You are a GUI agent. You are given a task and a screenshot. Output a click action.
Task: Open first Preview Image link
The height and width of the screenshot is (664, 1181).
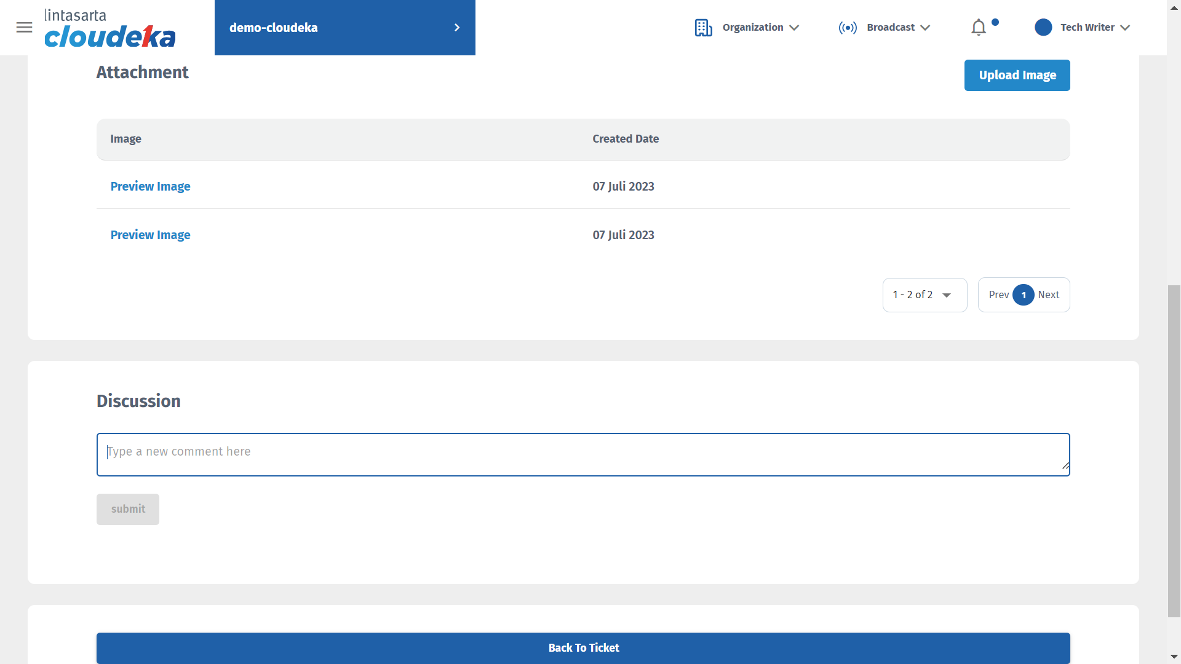pos(150,186)
